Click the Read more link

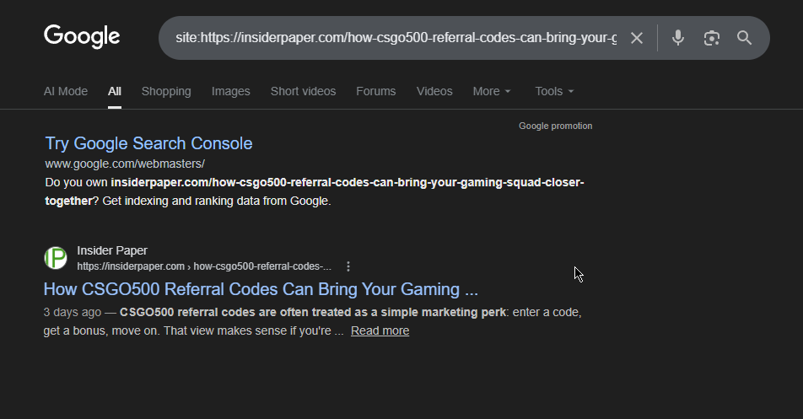(380, 331)
